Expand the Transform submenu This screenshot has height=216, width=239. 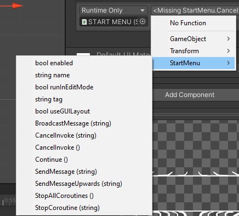194,51
